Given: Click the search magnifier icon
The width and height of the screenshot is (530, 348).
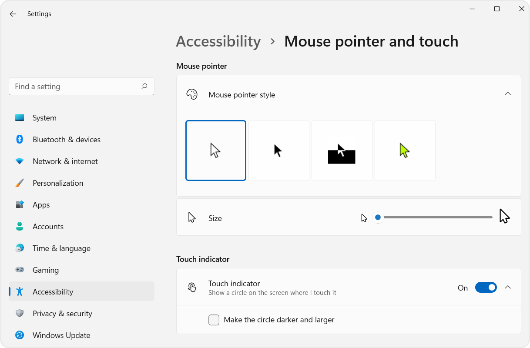Looking at the screenshot, I should (144, 87).
